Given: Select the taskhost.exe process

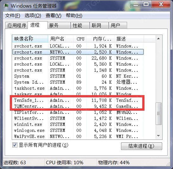Looking at the screenshot, I should coord(78,88).
